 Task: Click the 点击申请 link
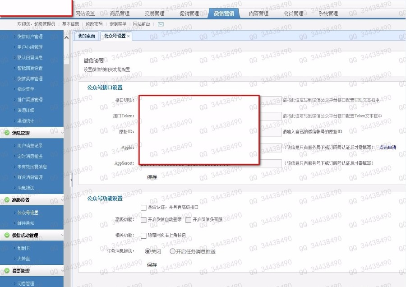pos(388,148)
